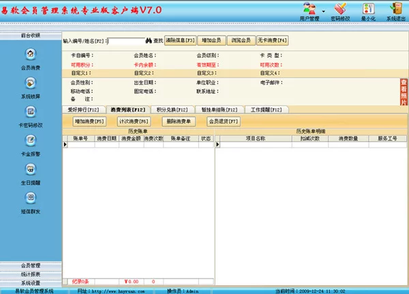Click 项目名称 column header

pyautogui.click(x=256, y=139)
